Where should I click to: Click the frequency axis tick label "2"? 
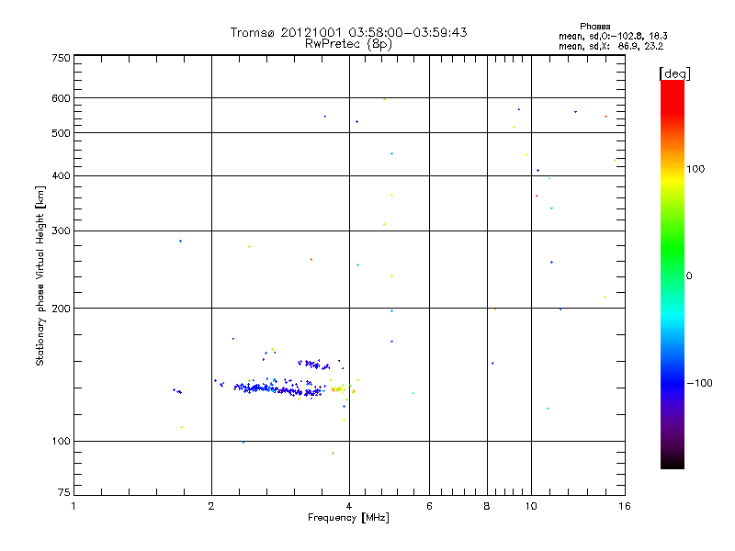tap(211, 506)
